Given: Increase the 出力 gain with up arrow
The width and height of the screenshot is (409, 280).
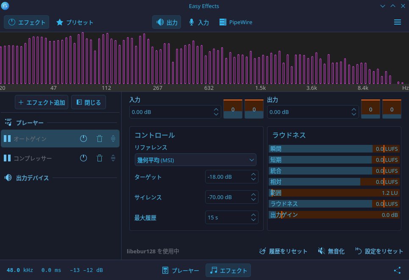Looking at the screenshot, I should (354, 109).
